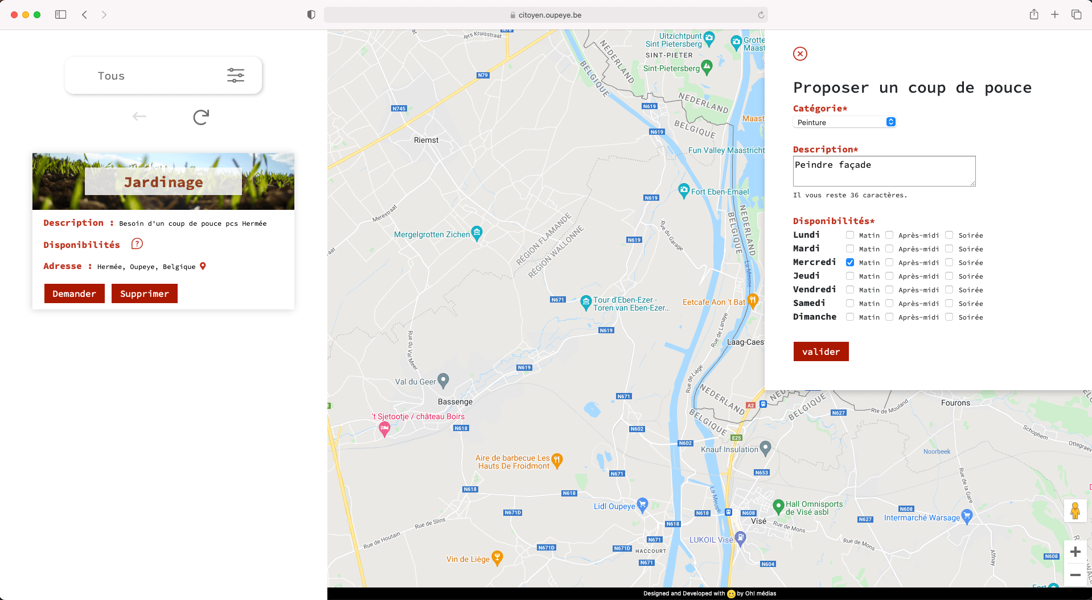The height and width of the screenshot is (600, 1092).
Task: Click the Riemst town label on map
Action: click(426, 140)
